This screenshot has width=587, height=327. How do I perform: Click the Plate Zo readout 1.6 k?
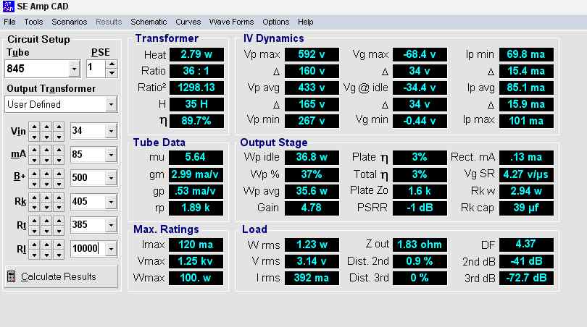click(x=420, y=191)
